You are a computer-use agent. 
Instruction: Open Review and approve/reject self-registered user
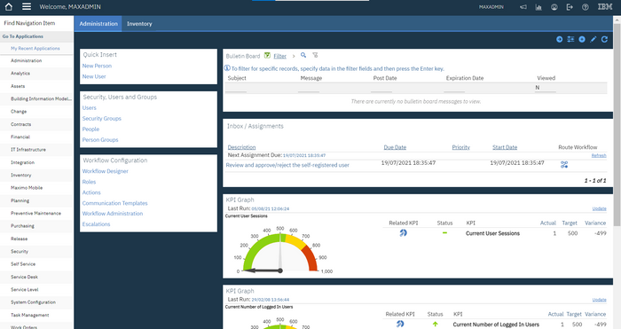pos(287,165)
